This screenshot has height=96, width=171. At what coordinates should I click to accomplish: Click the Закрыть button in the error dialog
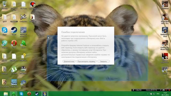click(x=103, y=61)
